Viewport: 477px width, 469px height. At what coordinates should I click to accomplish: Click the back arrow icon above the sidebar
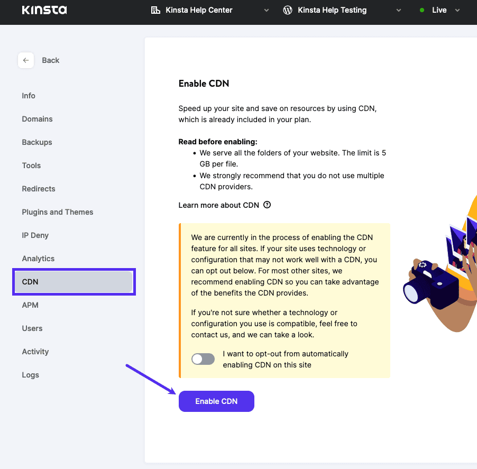[26, 60]
